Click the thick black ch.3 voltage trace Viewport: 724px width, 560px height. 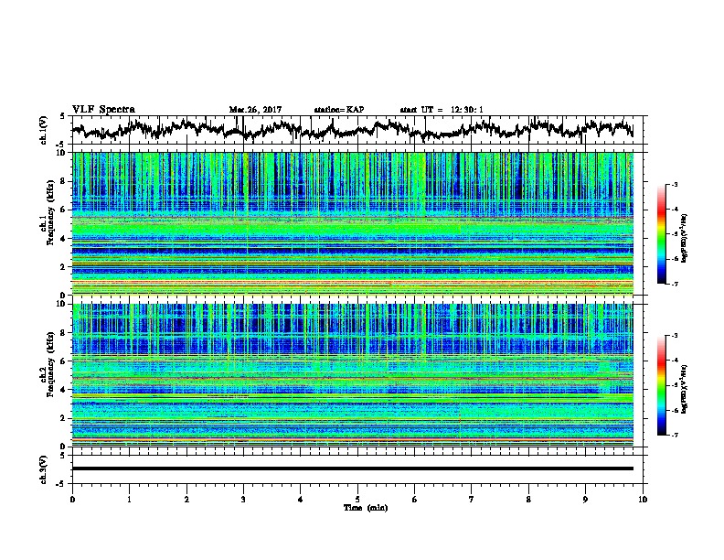click(353, 468)
